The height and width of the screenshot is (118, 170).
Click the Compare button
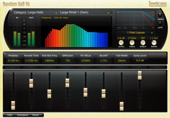tap(23, 115)
